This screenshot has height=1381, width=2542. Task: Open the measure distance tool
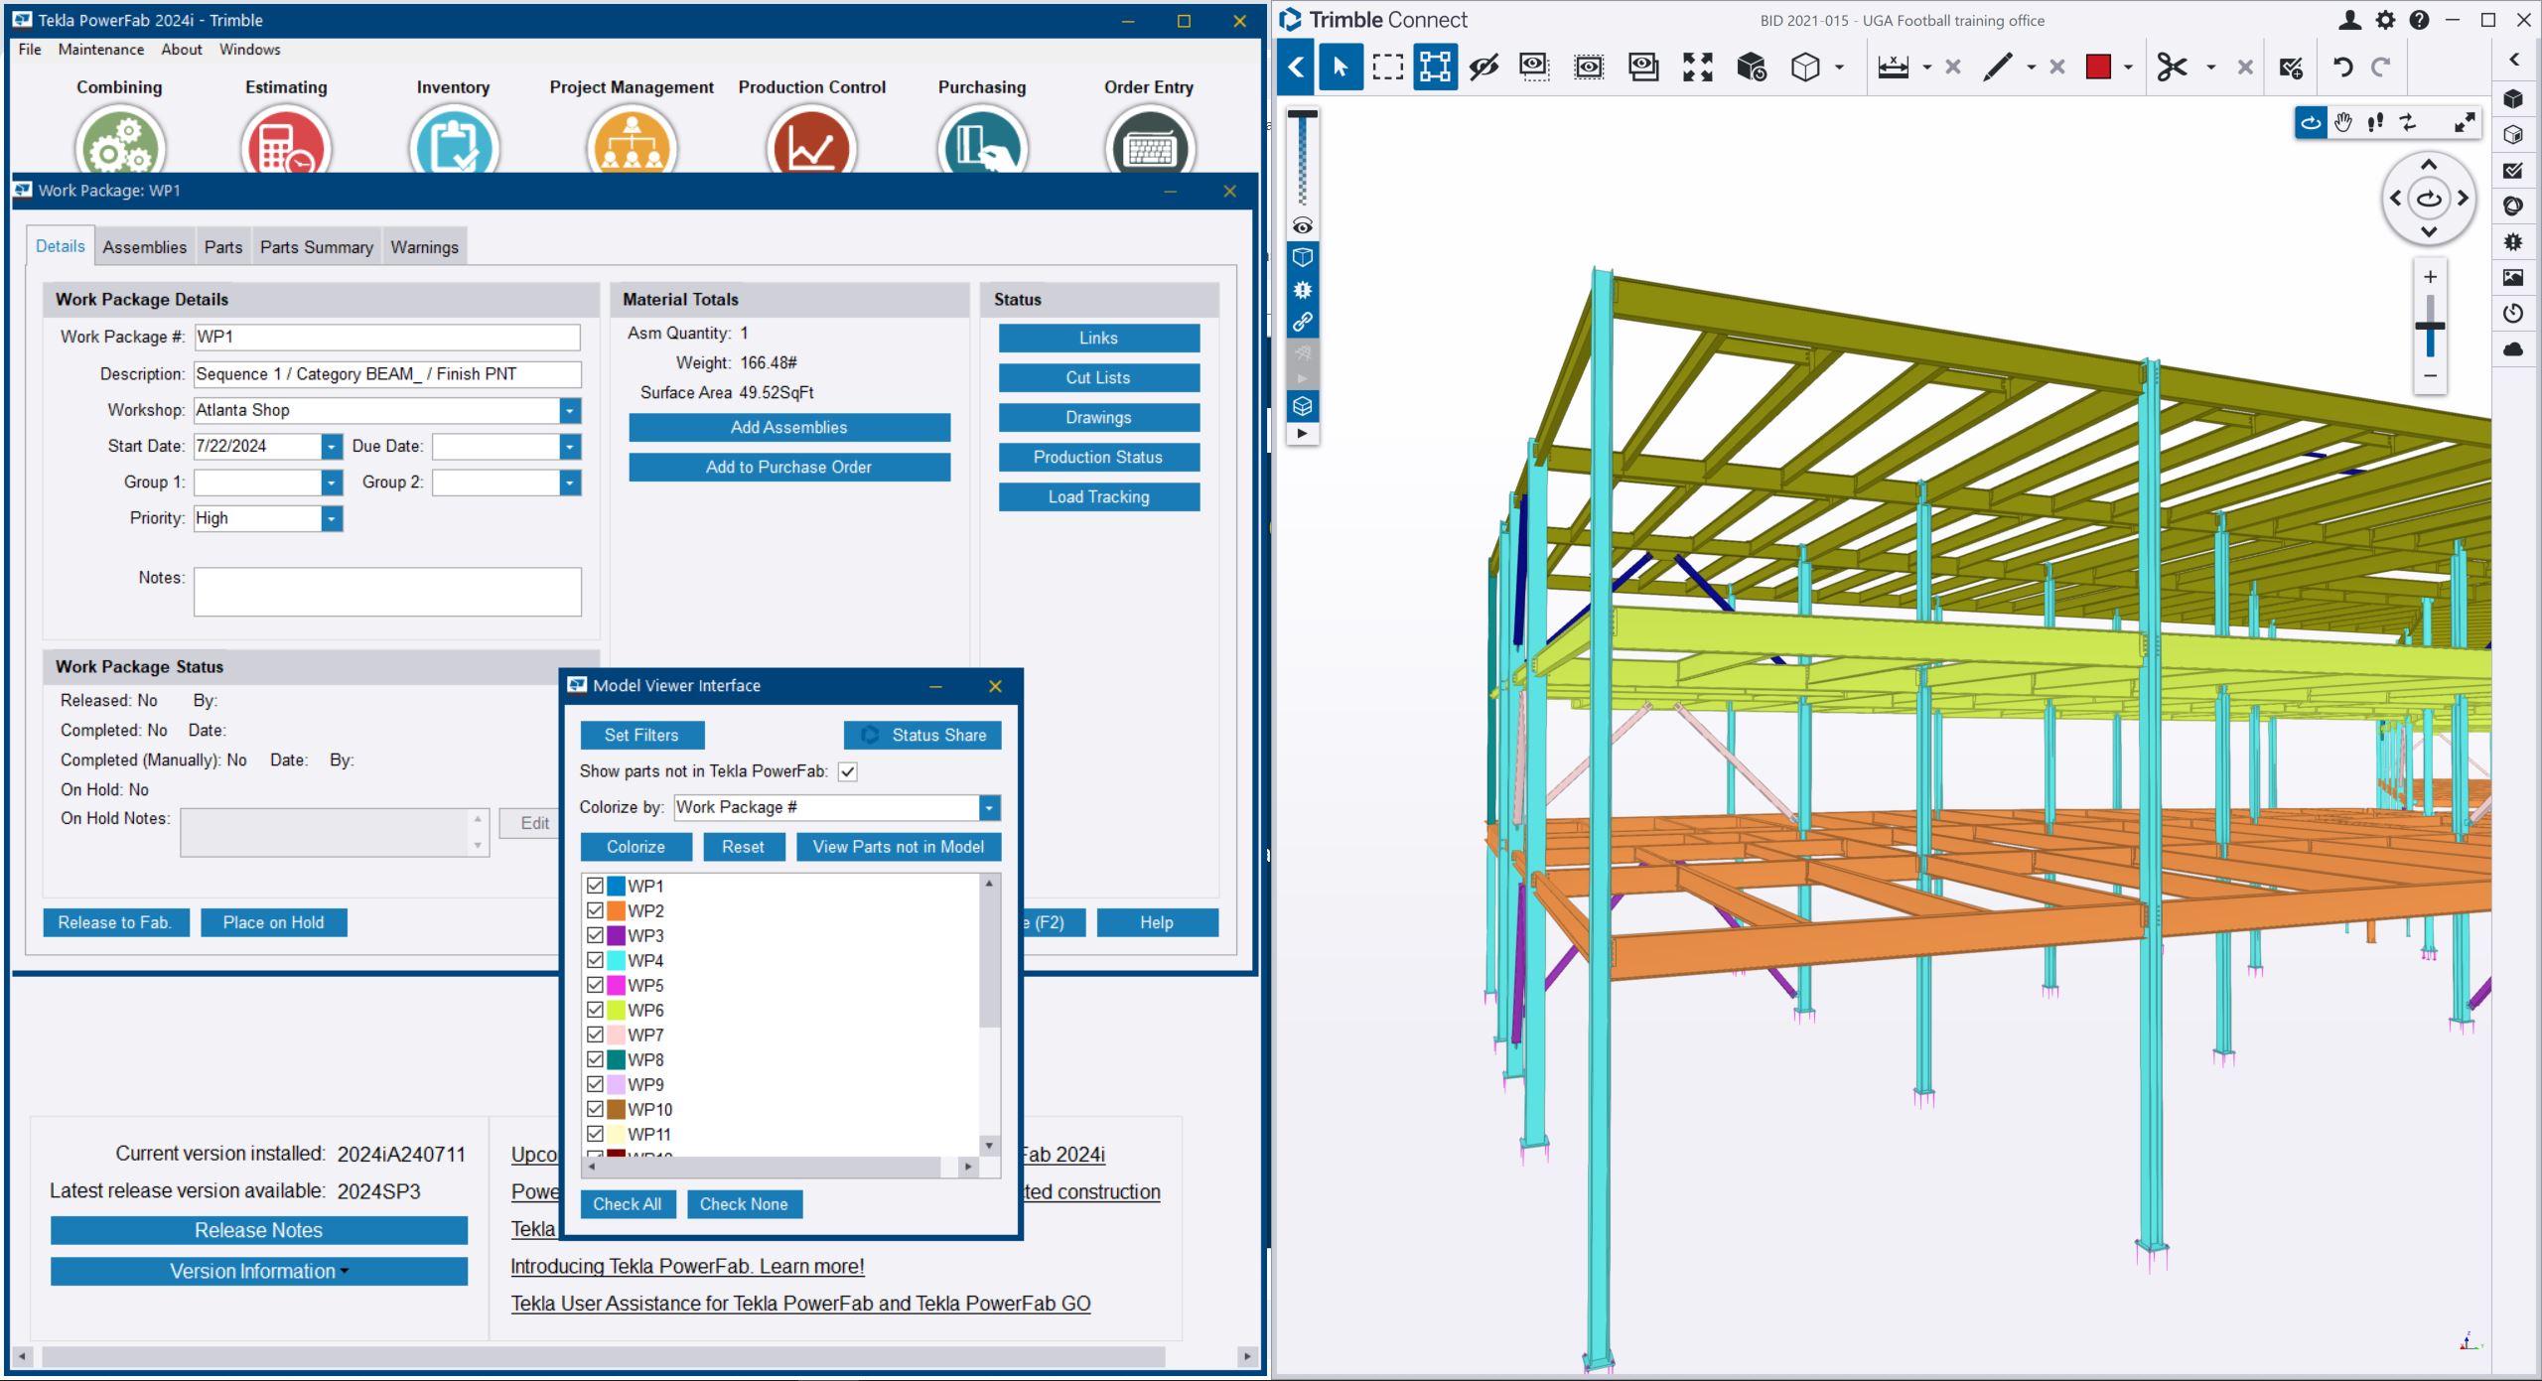[1894, 68]
